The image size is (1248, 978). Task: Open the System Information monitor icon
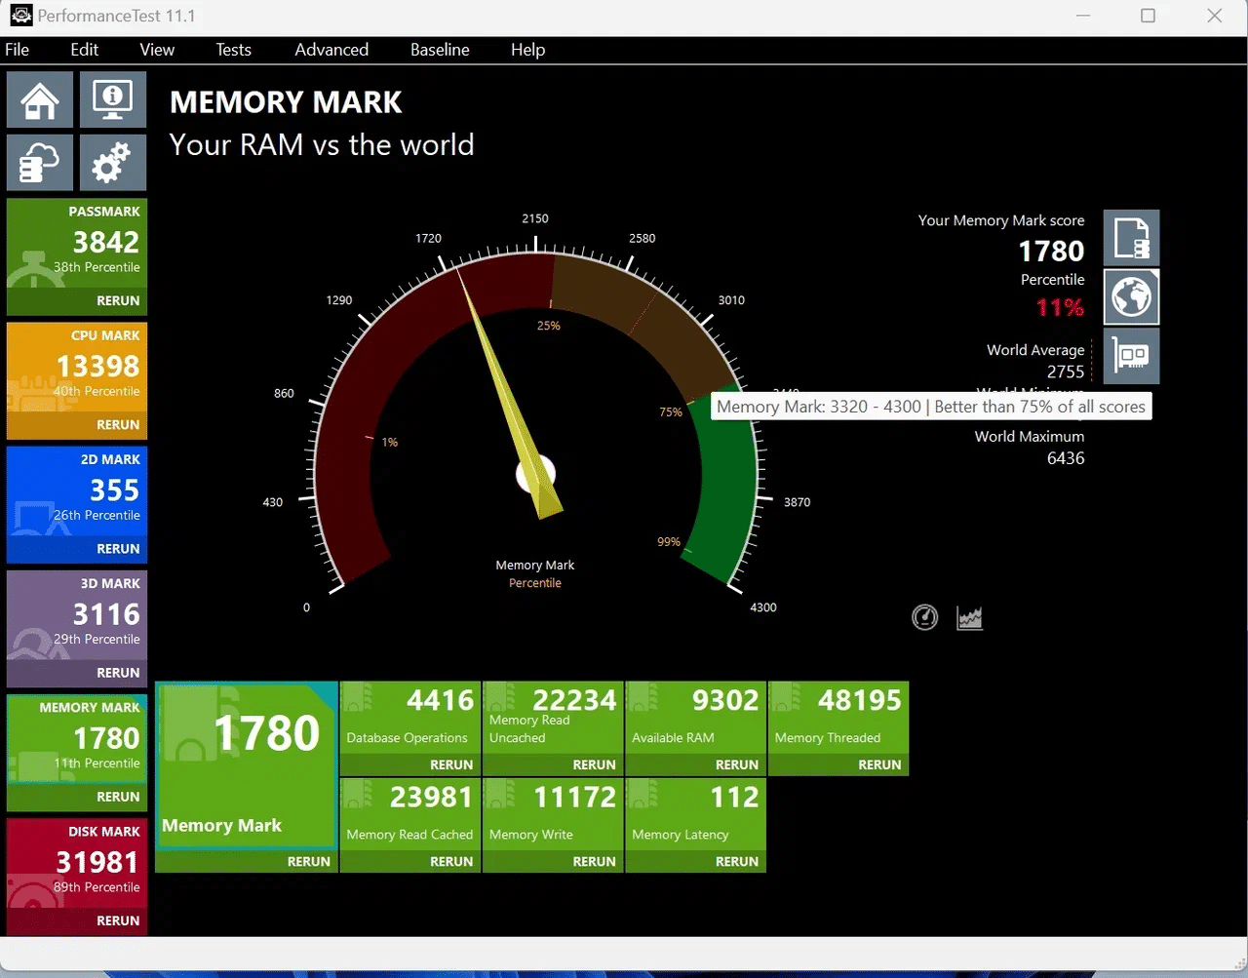pos(113,99)
